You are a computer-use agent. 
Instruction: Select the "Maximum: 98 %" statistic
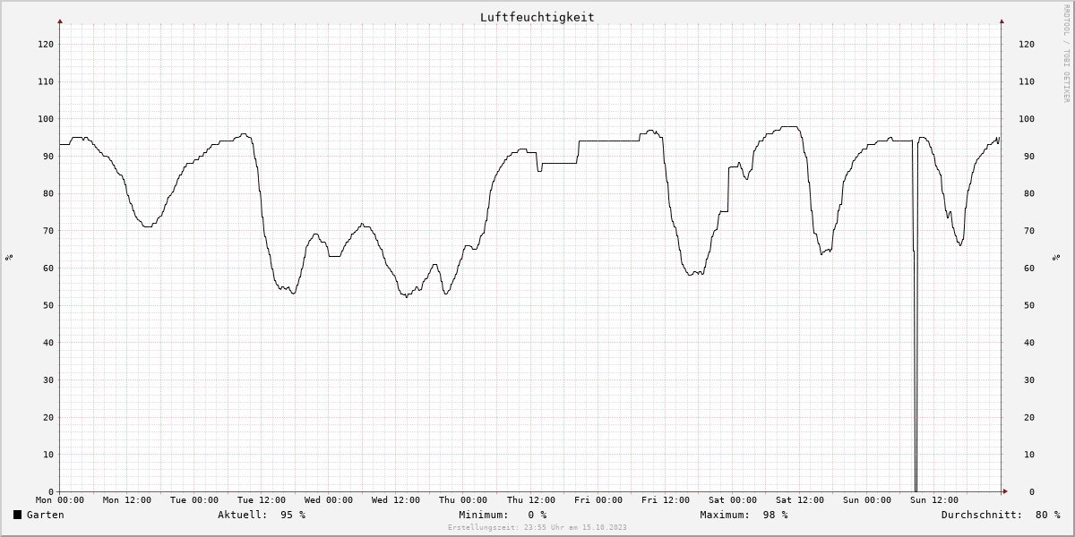click(744, 515)
